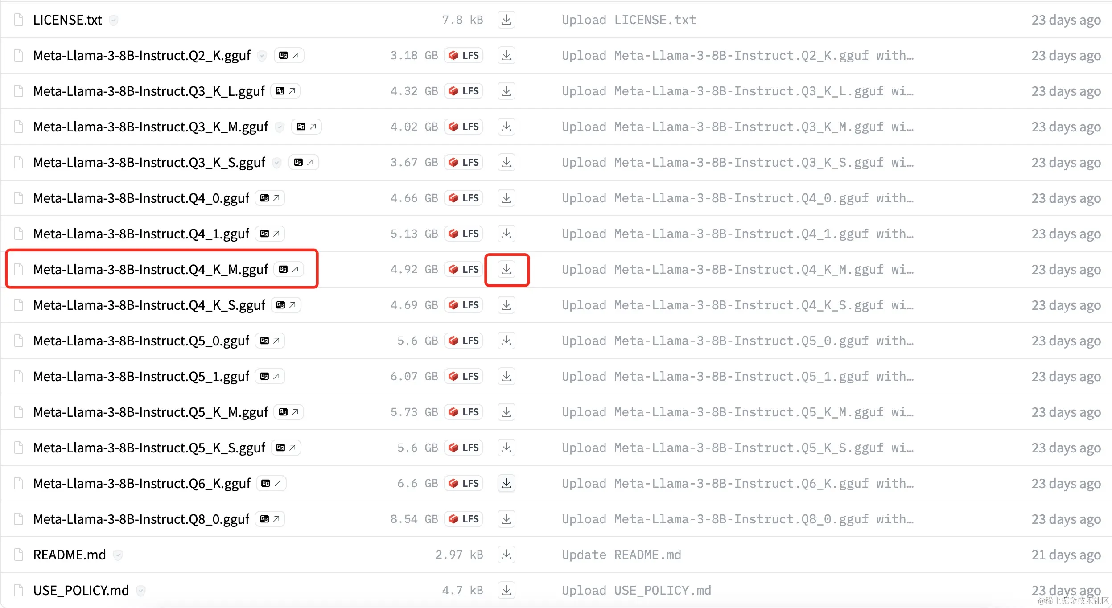Open Meta-Llama-3-8B-Instruct.Q4_K_S.gguf file link
Screen dimensions: 1112x608
pos(149,305)
